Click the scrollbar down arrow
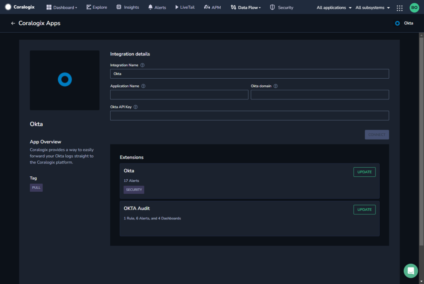This screenshot has width=424, height=284. click(421, 282)
